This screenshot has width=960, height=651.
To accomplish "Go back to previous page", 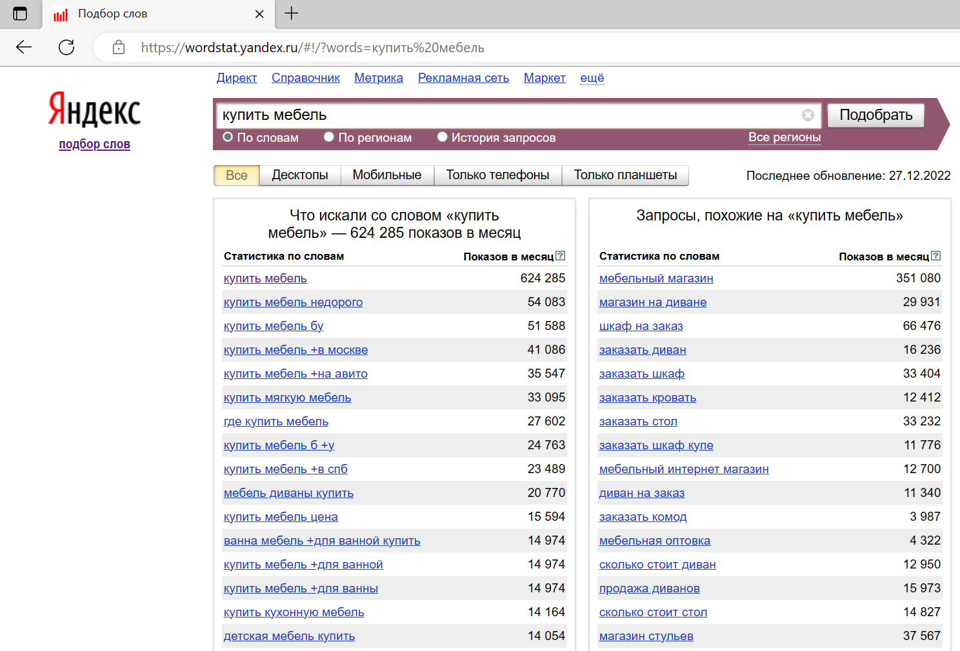I will [24, 47].
